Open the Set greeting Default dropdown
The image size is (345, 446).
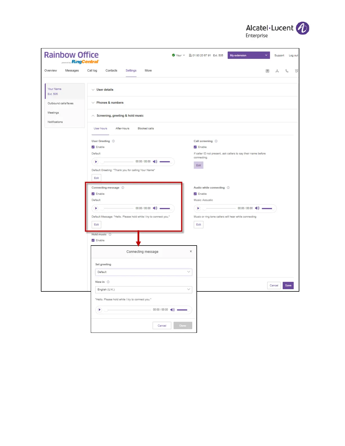click(143, 272)
